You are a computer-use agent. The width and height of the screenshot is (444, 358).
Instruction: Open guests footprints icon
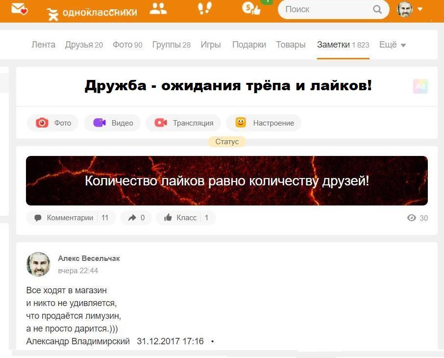coord(205,8)
